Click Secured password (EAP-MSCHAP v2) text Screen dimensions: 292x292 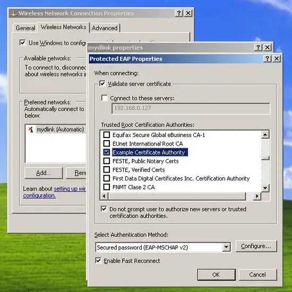pyautogui.click(x=142, y=247)
